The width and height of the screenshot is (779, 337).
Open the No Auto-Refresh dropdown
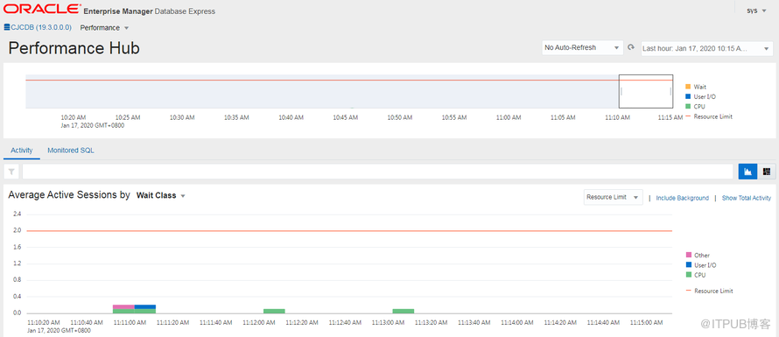click(x=582, y=48)
